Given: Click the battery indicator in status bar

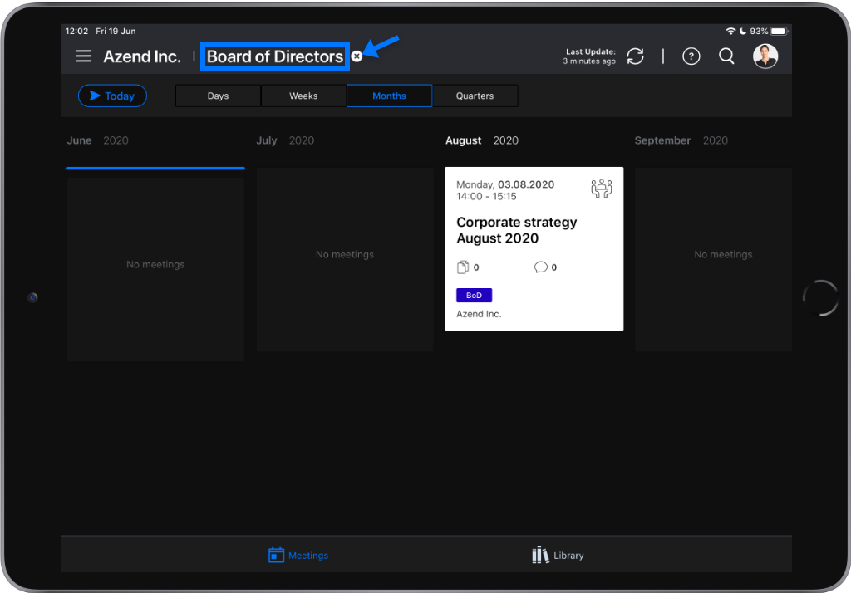Looking at the screenshot, I should [778, 31].
